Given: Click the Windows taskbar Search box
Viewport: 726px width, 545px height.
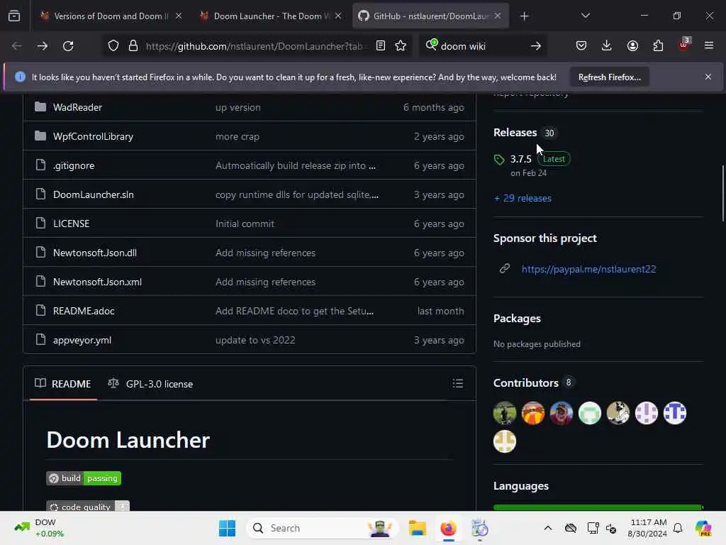Looking at the screenshot, I should pos(323,528).
